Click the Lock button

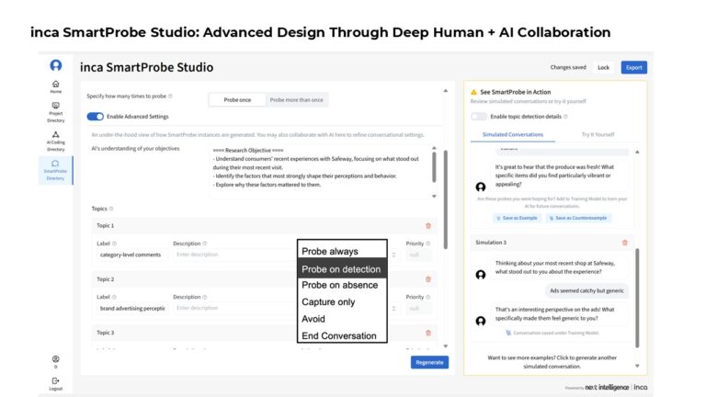[x=603, y=67]
